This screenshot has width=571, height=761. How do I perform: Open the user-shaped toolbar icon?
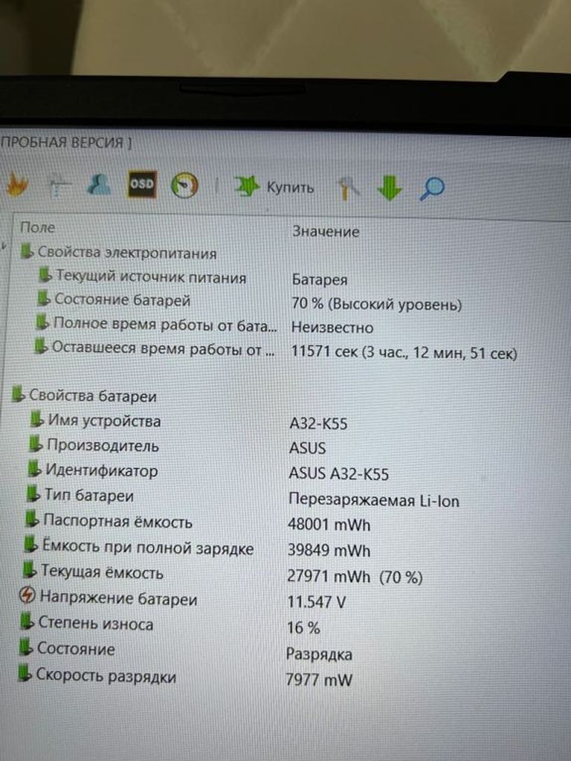pos(99,184)
